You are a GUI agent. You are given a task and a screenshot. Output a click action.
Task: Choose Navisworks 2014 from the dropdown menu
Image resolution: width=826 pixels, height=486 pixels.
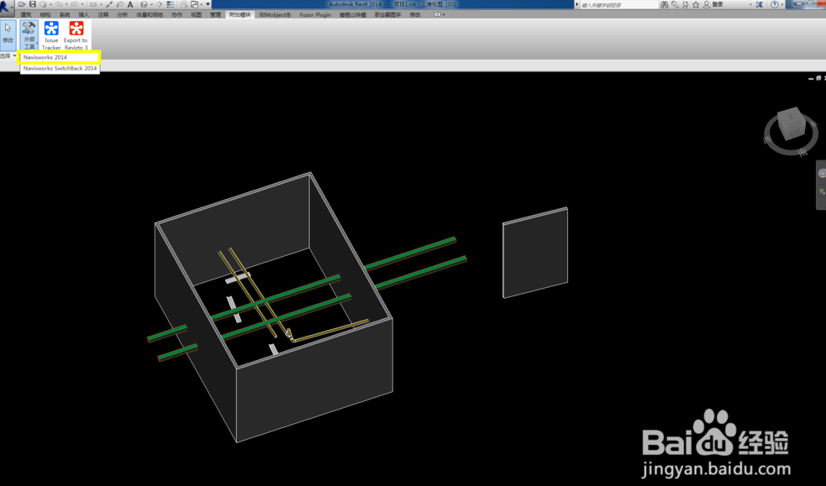click(60, 57)
